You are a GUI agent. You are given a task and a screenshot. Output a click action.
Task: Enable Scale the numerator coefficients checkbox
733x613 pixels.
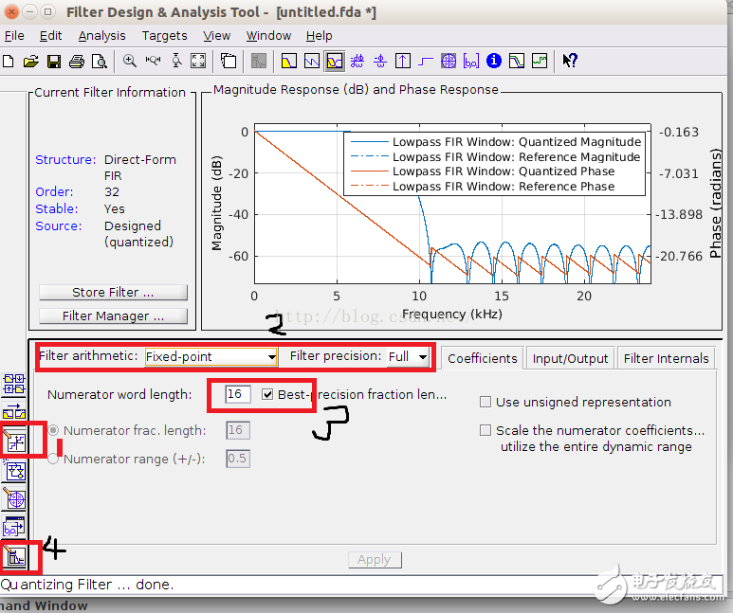(486, 430)
